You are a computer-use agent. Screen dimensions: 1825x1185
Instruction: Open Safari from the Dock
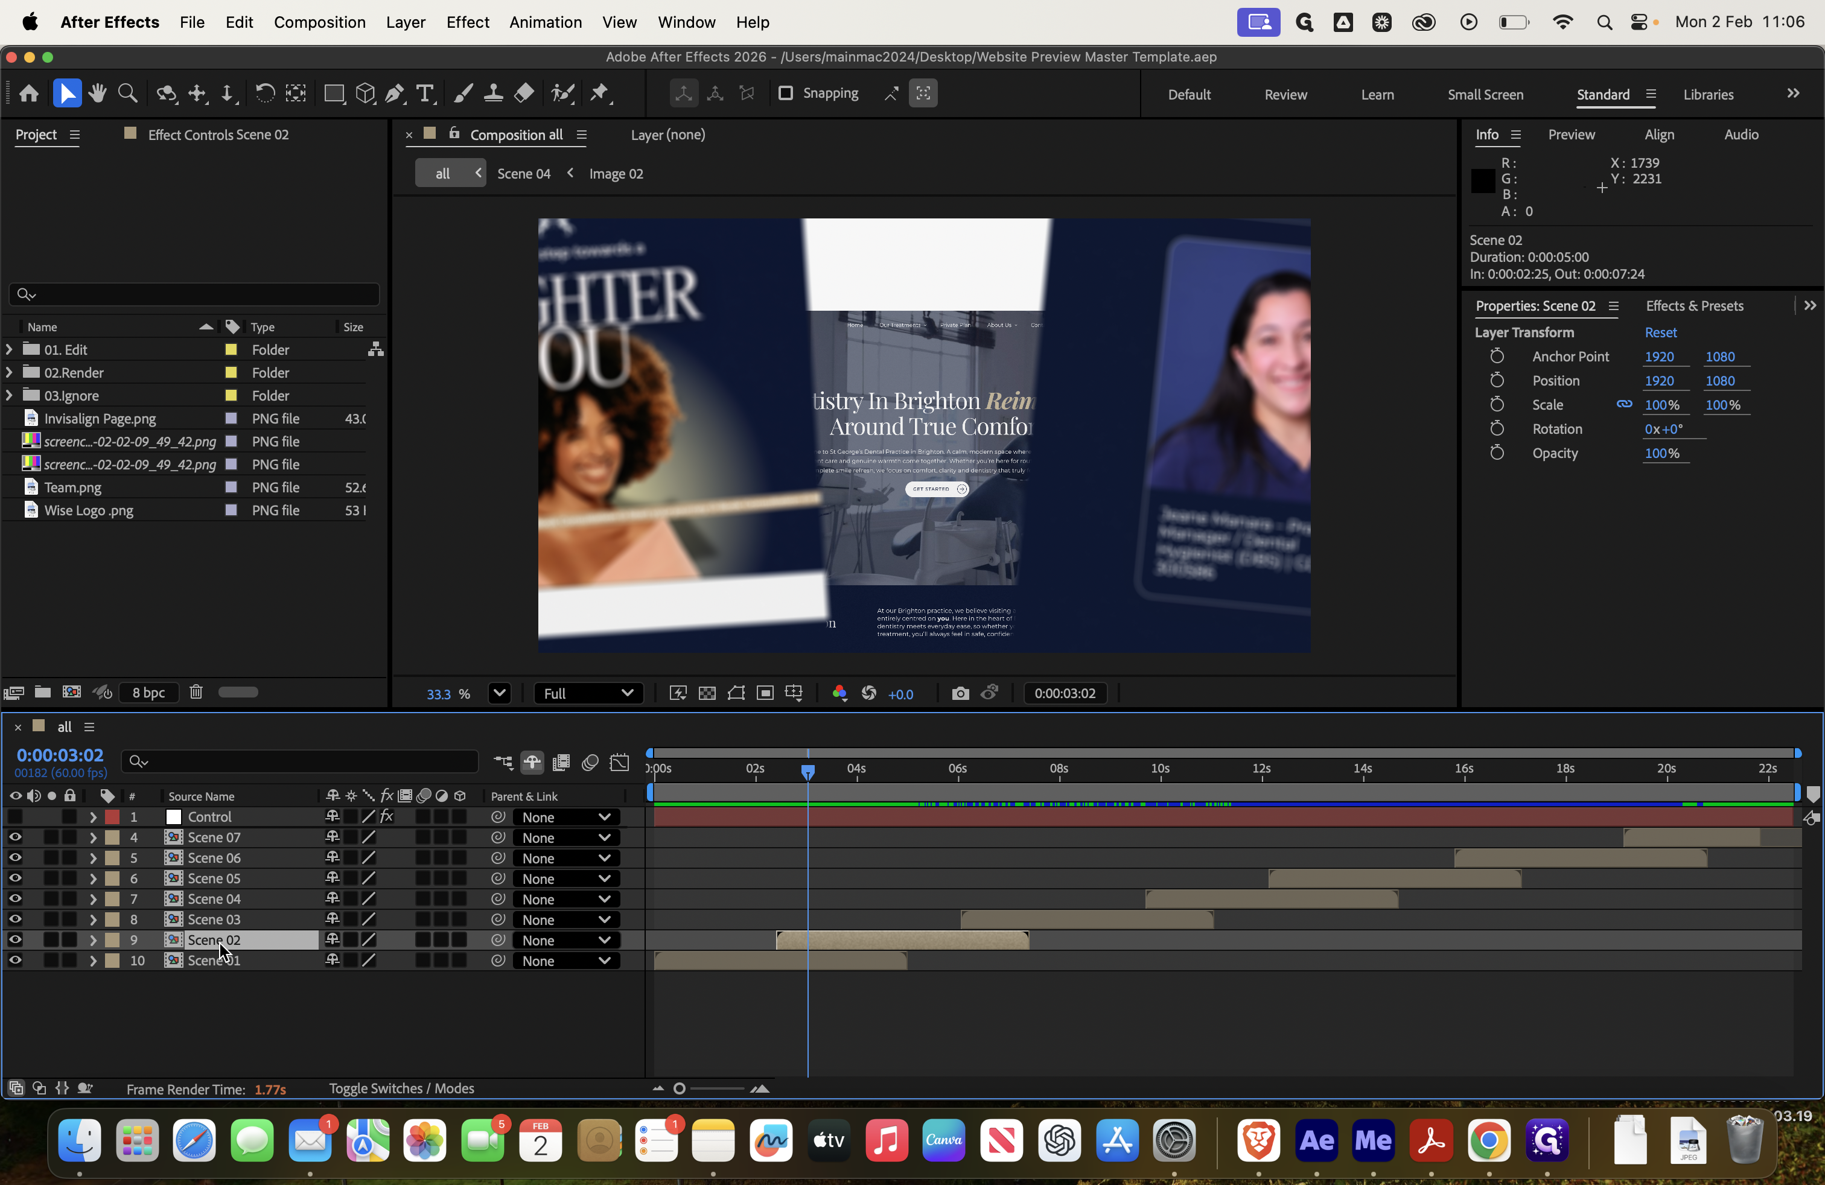point(193,1140)
